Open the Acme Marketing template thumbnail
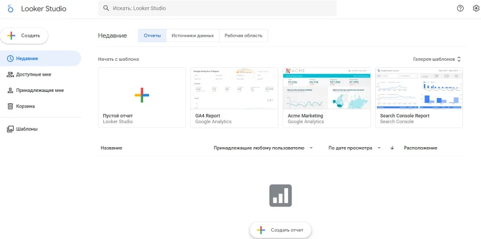This screenshot has width=481, height=239. [326, 88]
